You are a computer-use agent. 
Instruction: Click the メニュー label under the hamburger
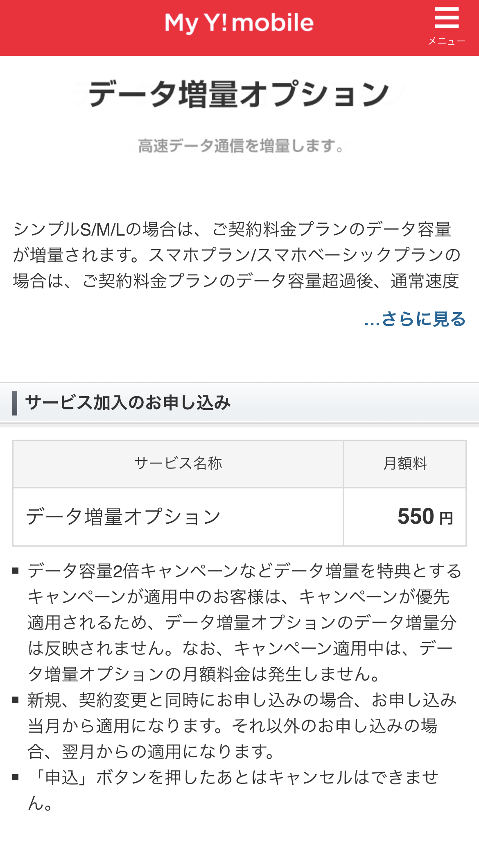[x=447, y=41]
